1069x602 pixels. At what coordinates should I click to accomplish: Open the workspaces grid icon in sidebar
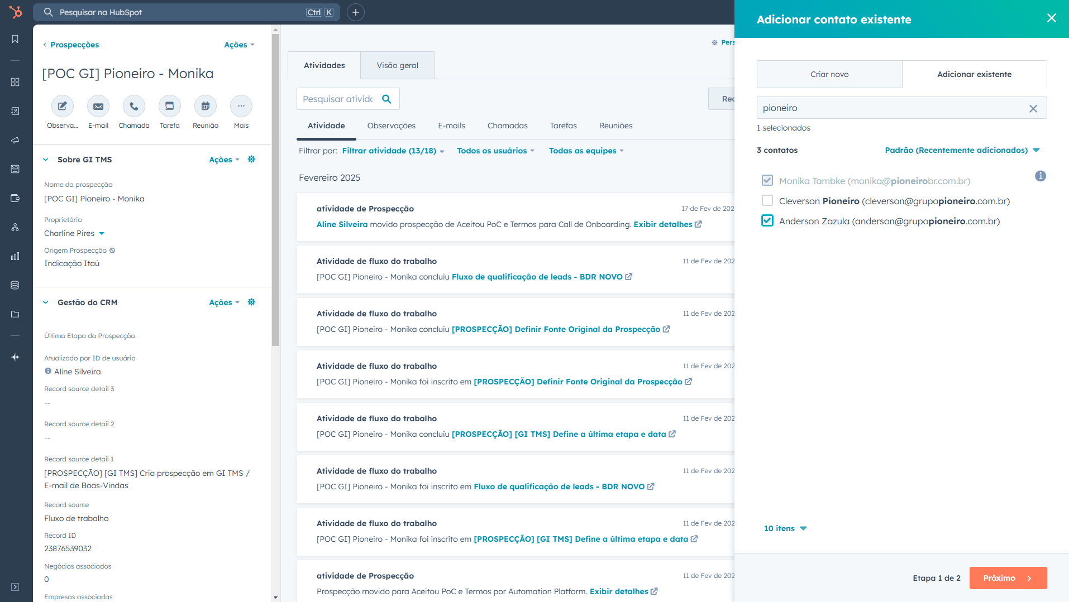[15, 82]
